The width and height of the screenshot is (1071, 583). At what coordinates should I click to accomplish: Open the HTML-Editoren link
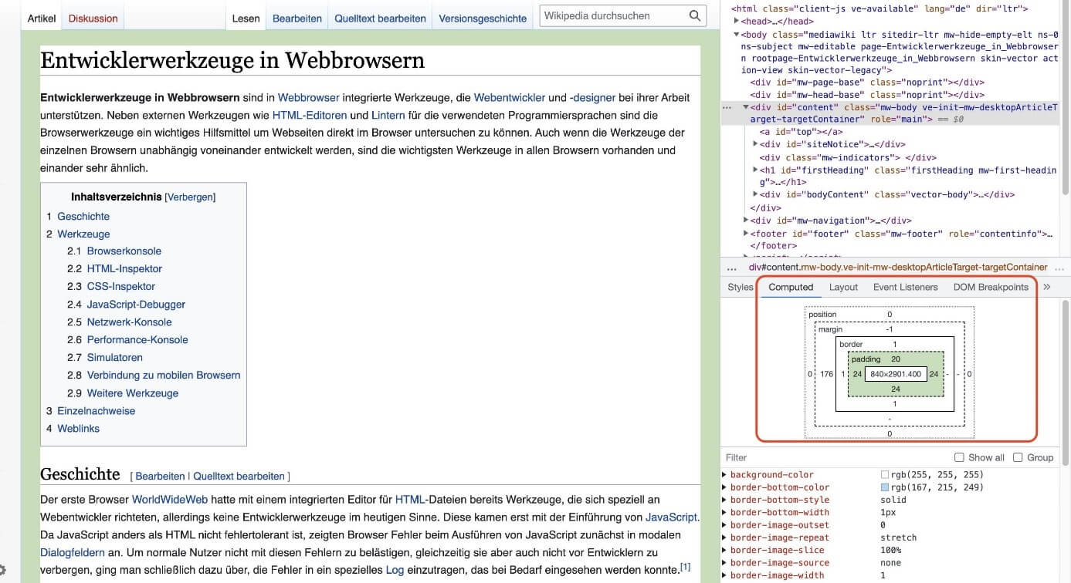[310, 116]
